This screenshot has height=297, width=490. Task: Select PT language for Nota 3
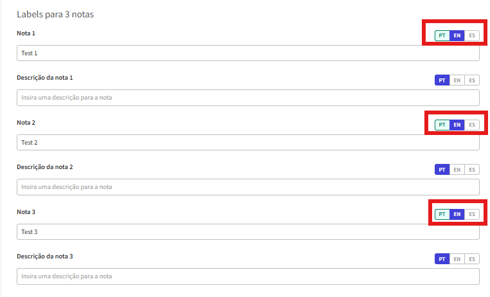[442, 214]
